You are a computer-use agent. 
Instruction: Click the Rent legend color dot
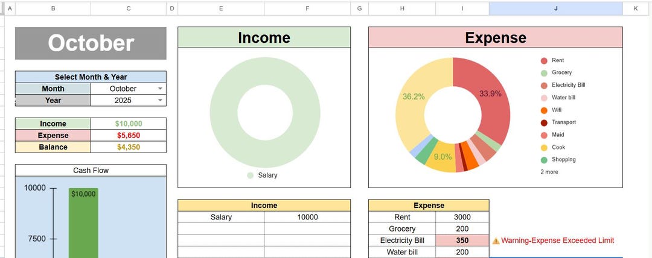tap(544, 61)
